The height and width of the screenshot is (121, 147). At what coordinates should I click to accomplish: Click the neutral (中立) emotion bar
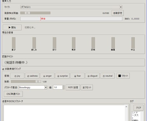(133, 43)
